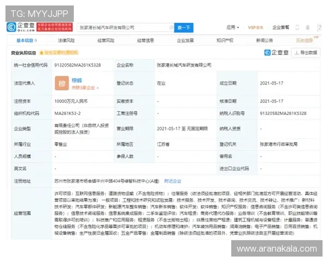Click the 查一下 search button
The image size is (328, 262).
[184, 28]
